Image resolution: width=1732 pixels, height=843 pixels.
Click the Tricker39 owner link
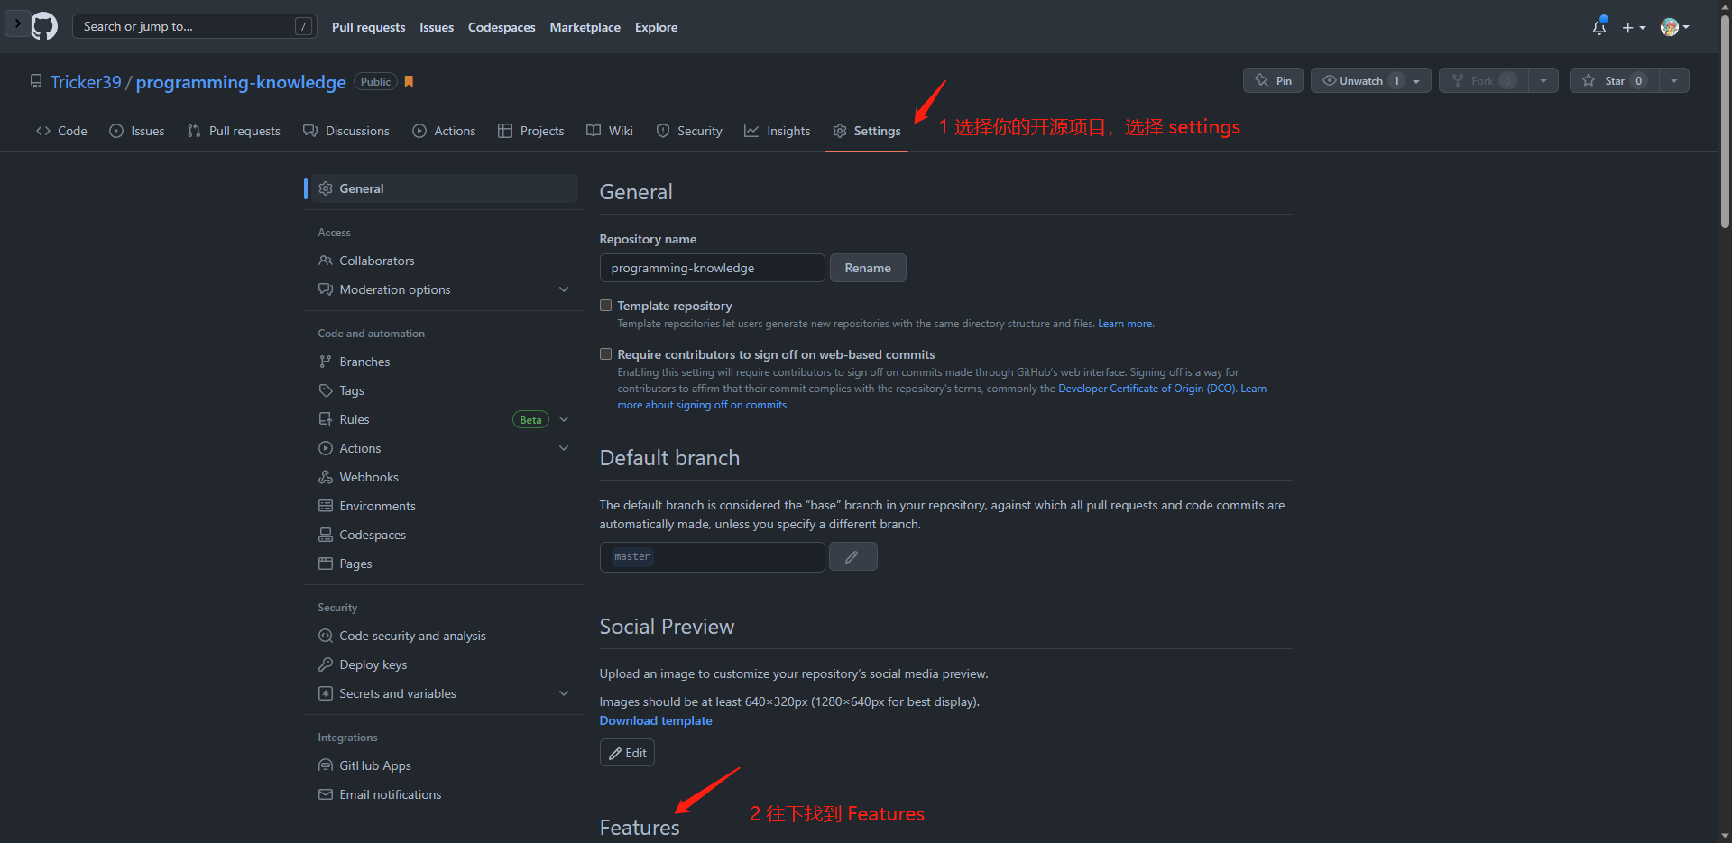coord(86,82)
